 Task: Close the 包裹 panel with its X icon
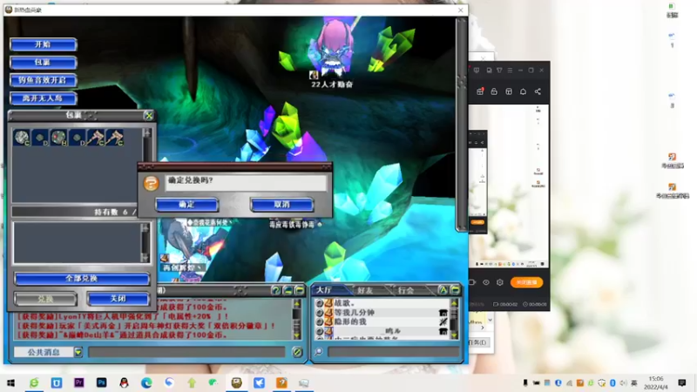(148, 116)
